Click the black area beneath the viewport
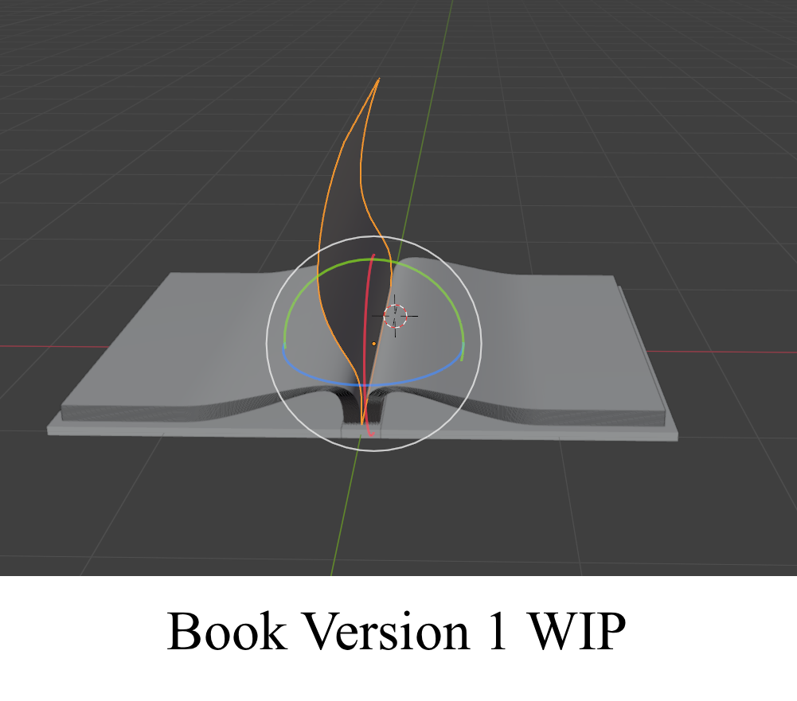The image size is (797, 701). pos(398,637)
